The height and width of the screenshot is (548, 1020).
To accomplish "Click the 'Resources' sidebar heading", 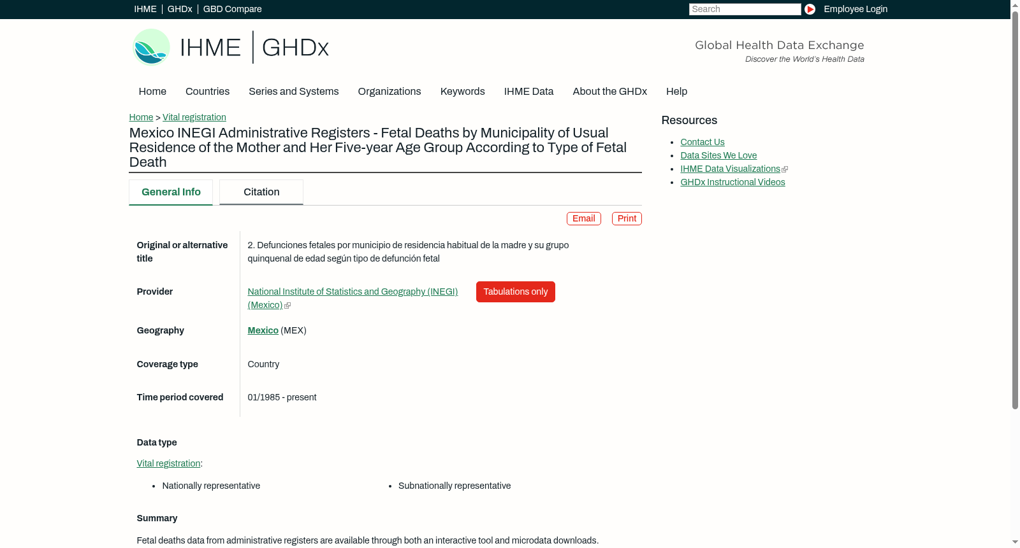I will (689, 120).
